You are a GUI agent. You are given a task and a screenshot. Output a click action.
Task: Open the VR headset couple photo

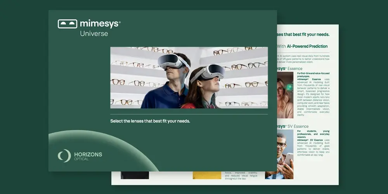[x=189, y=78]
